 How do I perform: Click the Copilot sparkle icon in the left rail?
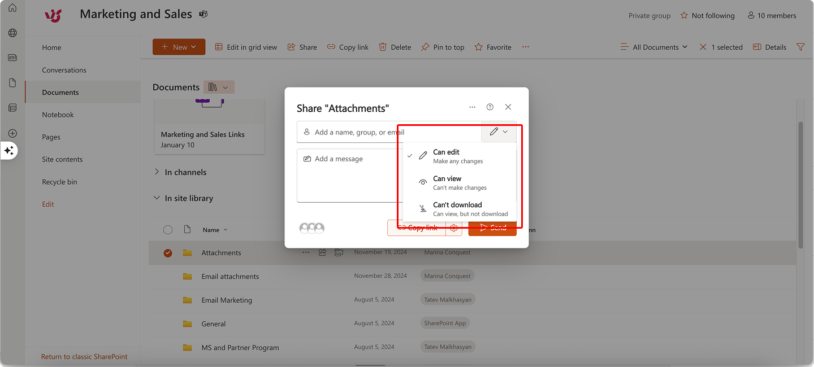(8, 151)
